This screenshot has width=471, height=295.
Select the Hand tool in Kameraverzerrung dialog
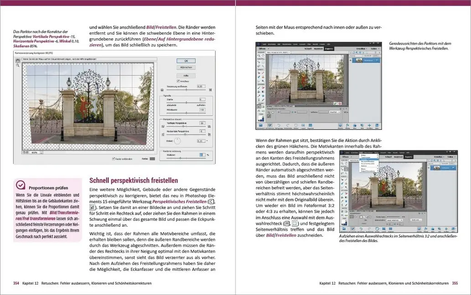coord(17,61)
